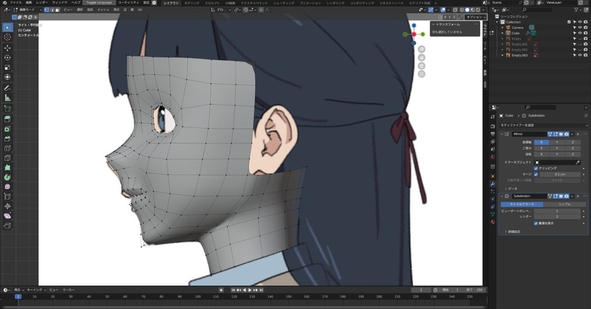Select the Rip Region tool in the toolbar
This screenshot has width=591, height=309.
(7, 226)
